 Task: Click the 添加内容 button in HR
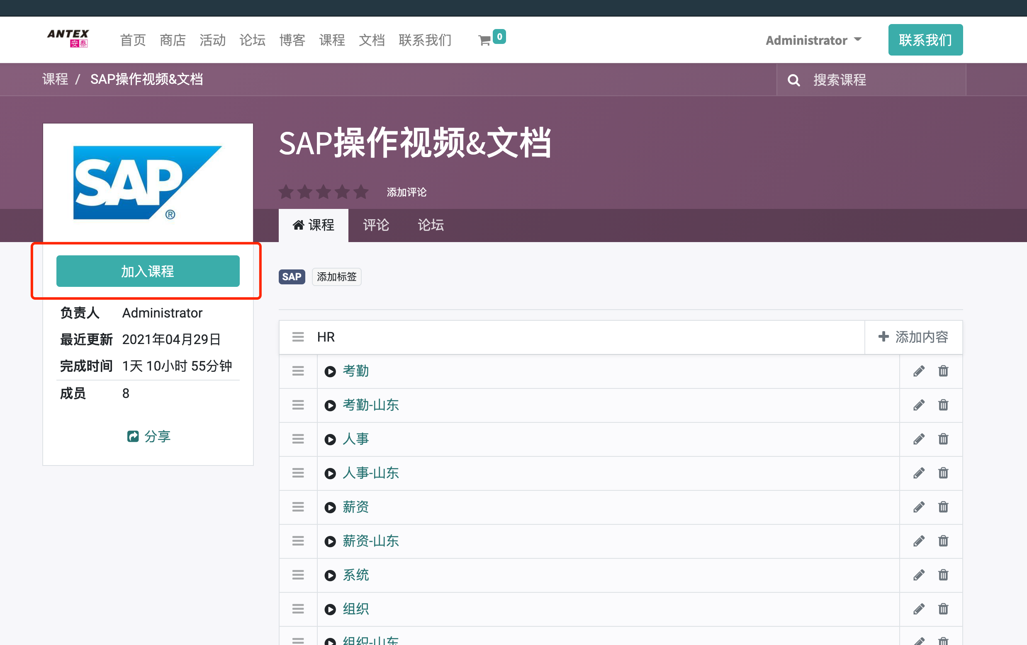point(913,337)
